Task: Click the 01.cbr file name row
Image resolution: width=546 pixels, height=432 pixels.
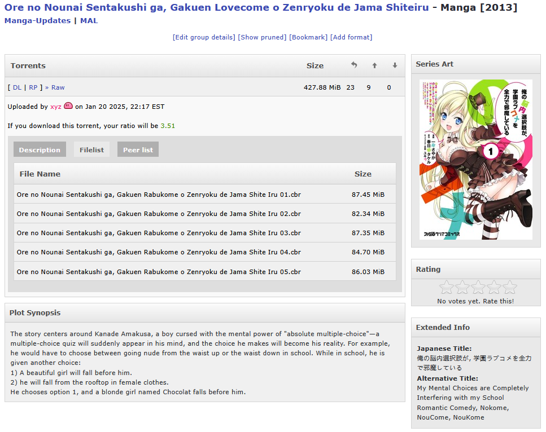Action: click(205, 195)
